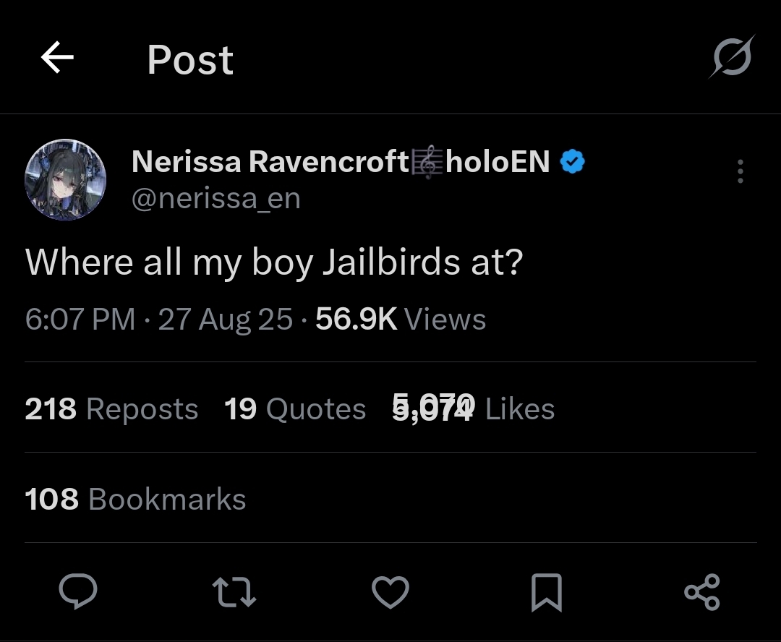Like the post with the heart icon
781x642 pixels.
390,592
